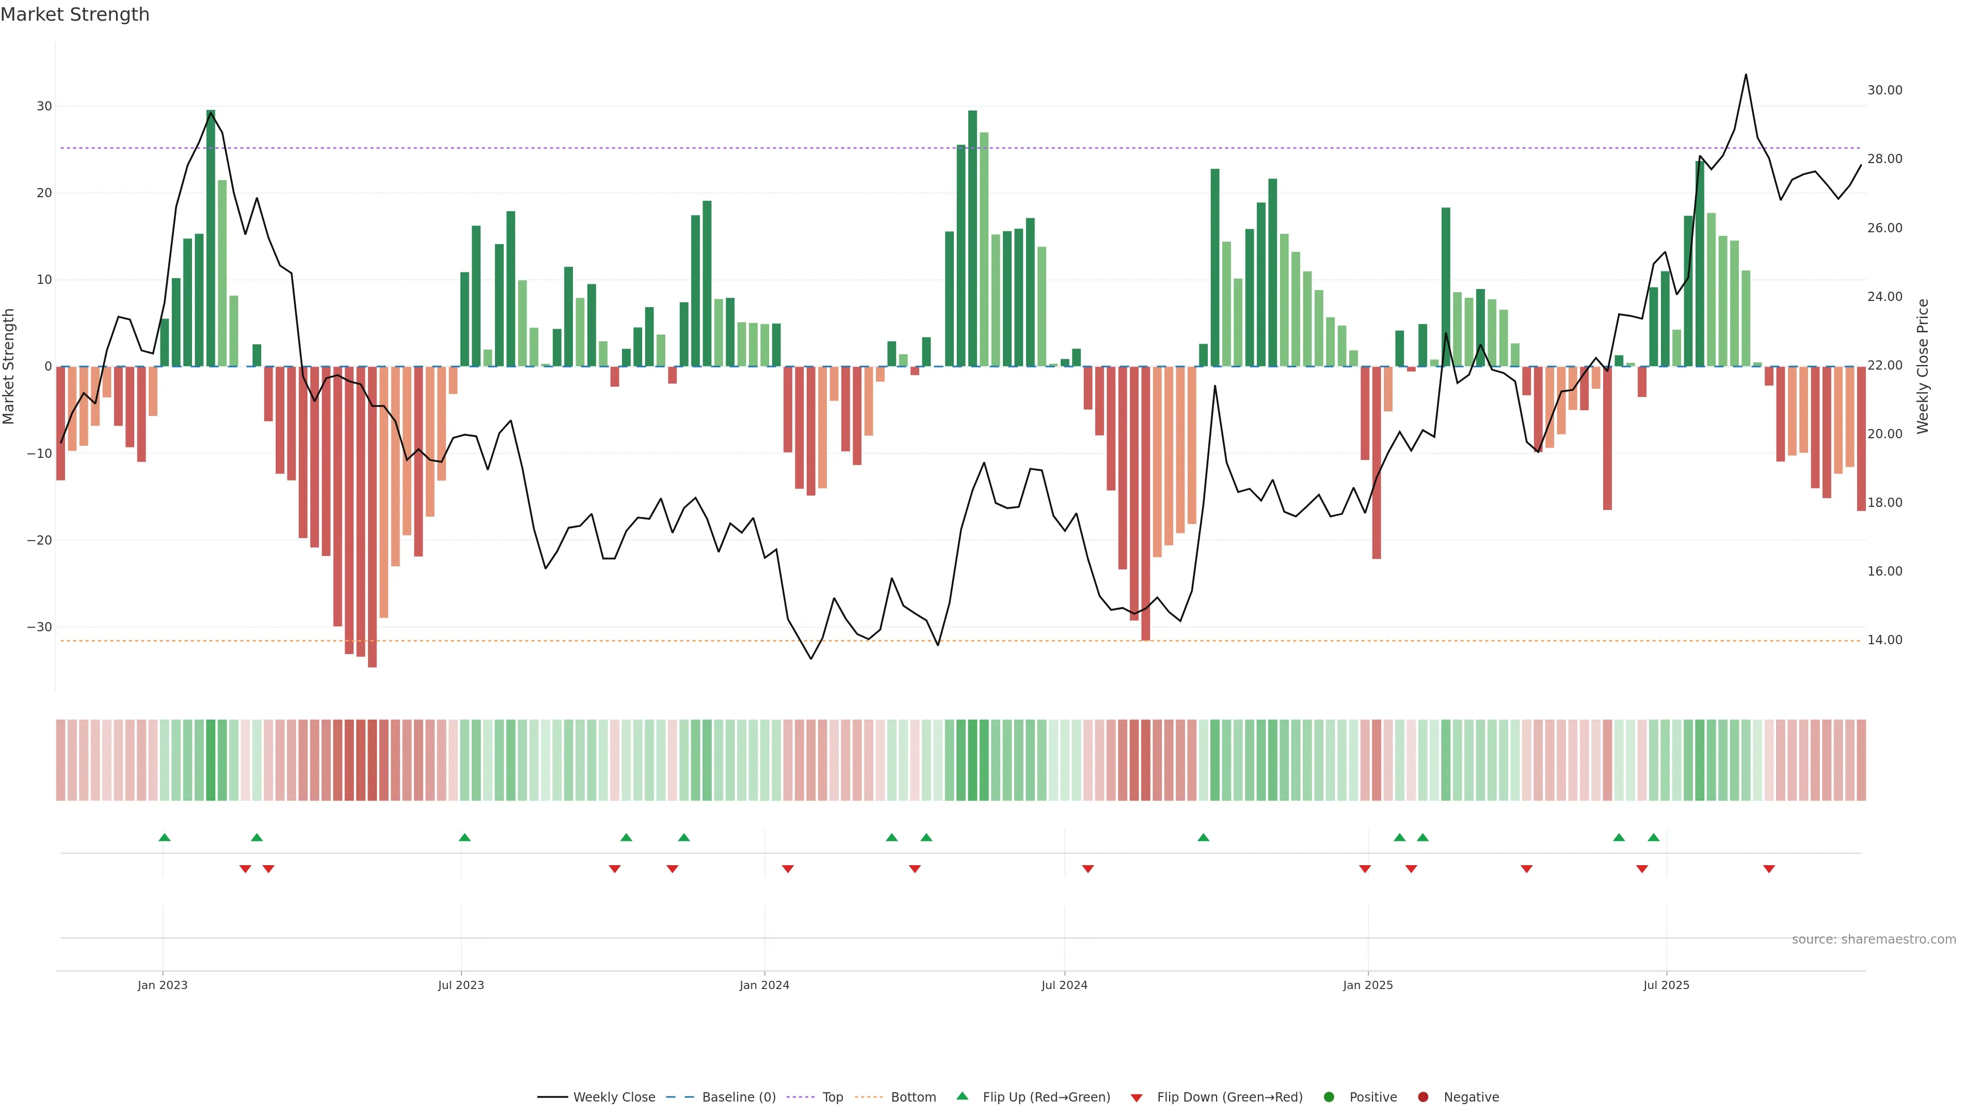Viewport: 1982px width, 1115px height.
Task: Click the Negative red circle legend icon
Action: tap(1422, 1097)
